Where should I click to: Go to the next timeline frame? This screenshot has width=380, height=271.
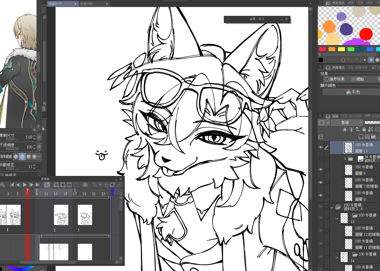coord(31,185)
